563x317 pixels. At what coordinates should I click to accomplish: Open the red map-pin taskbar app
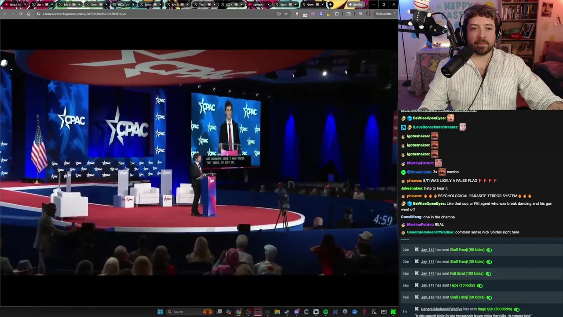[364, 312]
